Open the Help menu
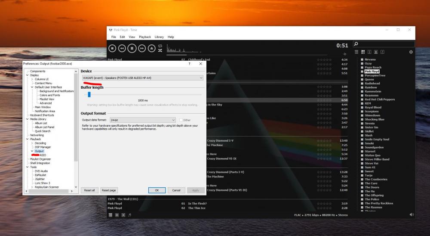Screen dimensions: 430x236 pos(171,37)
